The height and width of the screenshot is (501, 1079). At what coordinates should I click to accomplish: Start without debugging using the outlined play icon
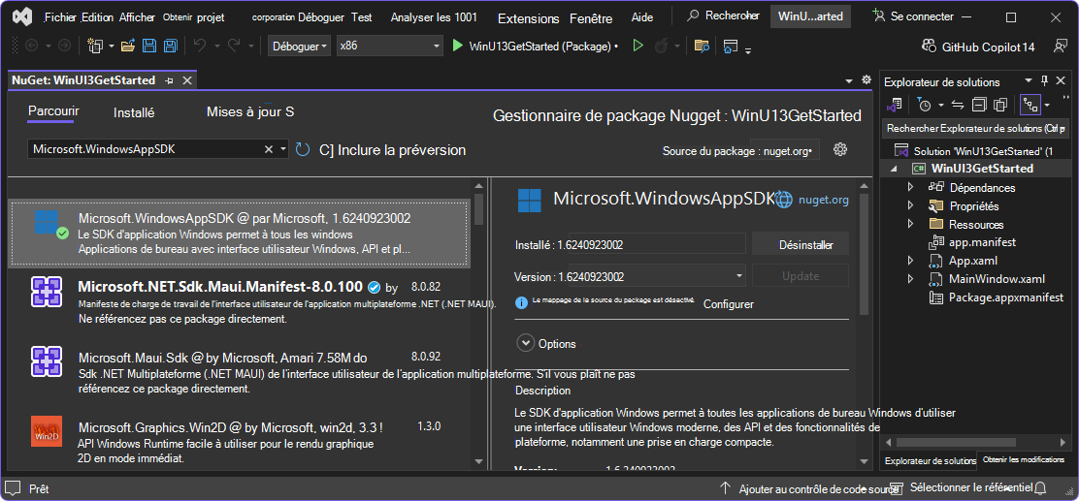638,47
